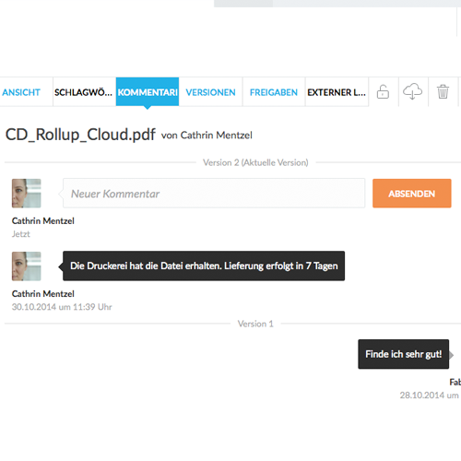Viewport: 461px width, 461px height.
Task: Send comment with Absenden button
Action: (x=412, y=194)
